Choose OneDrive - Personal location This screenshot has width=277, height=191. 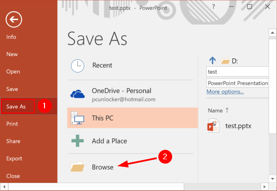pyautogui.click(x=121, y=91)
